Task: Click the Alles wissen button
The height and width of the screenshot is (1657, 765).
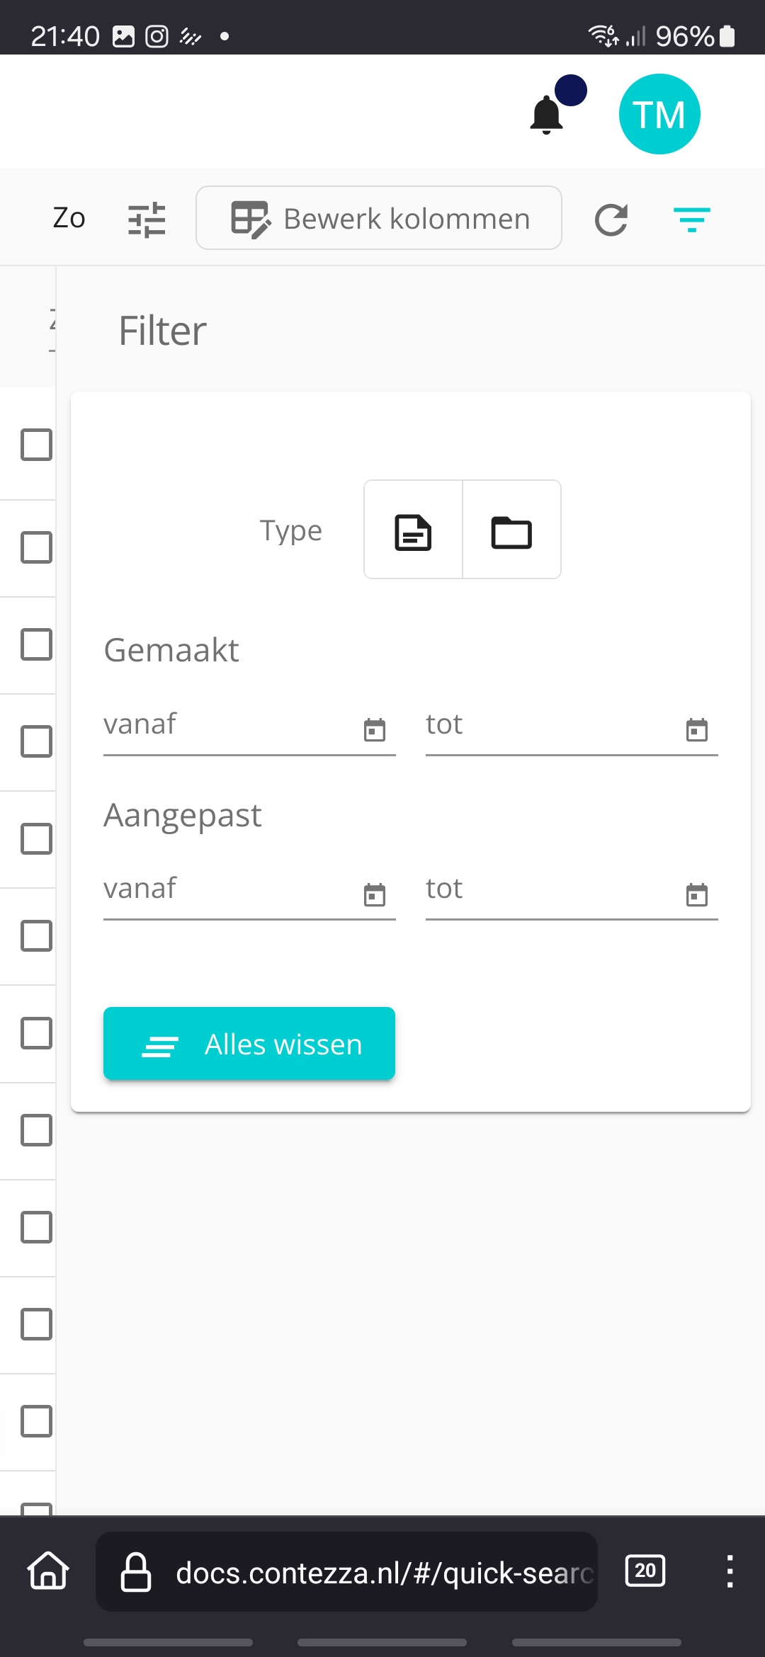Action: (249, 1044)
